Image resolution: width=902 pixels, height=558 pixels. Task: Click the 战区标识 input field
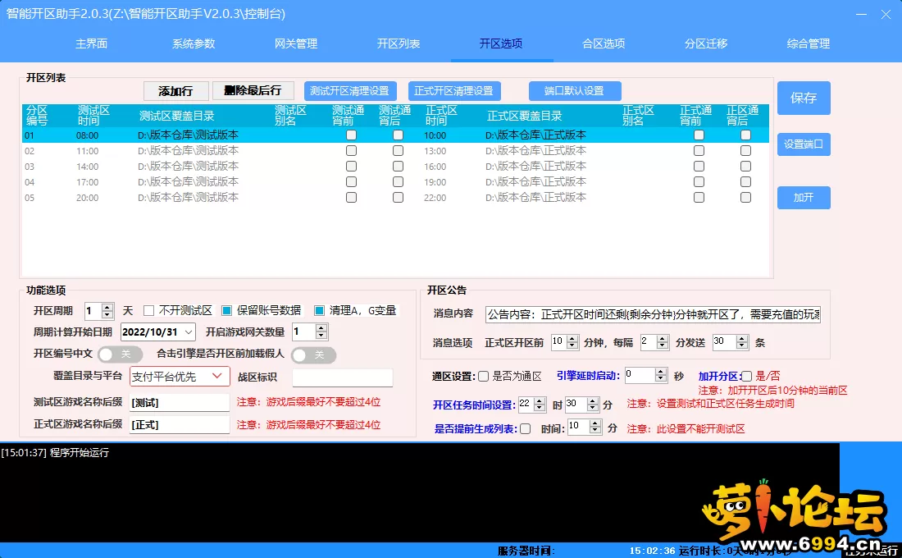pos(342,377)
